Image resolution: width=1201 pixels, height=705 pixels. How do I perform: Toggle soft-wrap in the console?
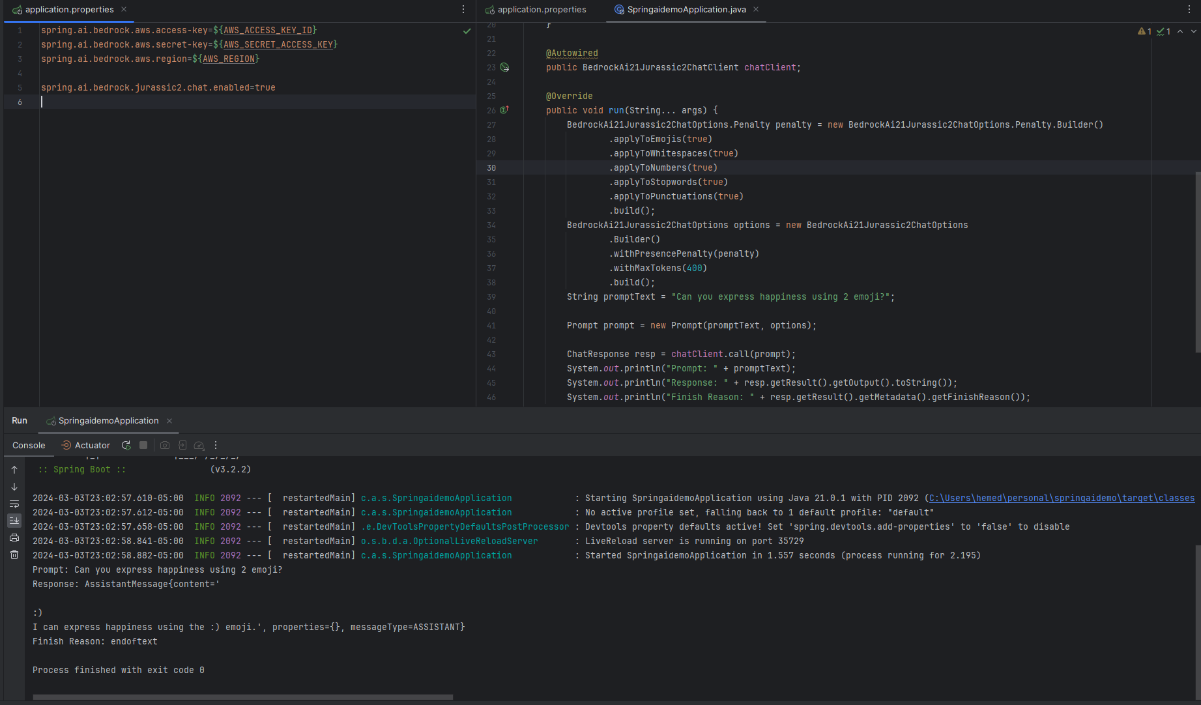[x=14, y=504]
